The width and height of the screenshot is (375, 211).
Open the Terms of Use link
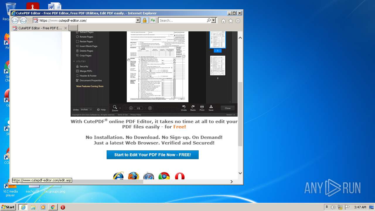coord(122,115)
